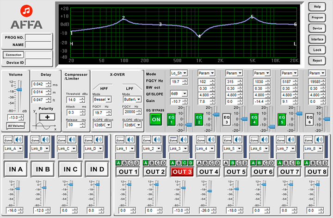Viewport: 333px width, 218px height.
Task: Open the Report menu button
Action: click(x=317, y=61)
